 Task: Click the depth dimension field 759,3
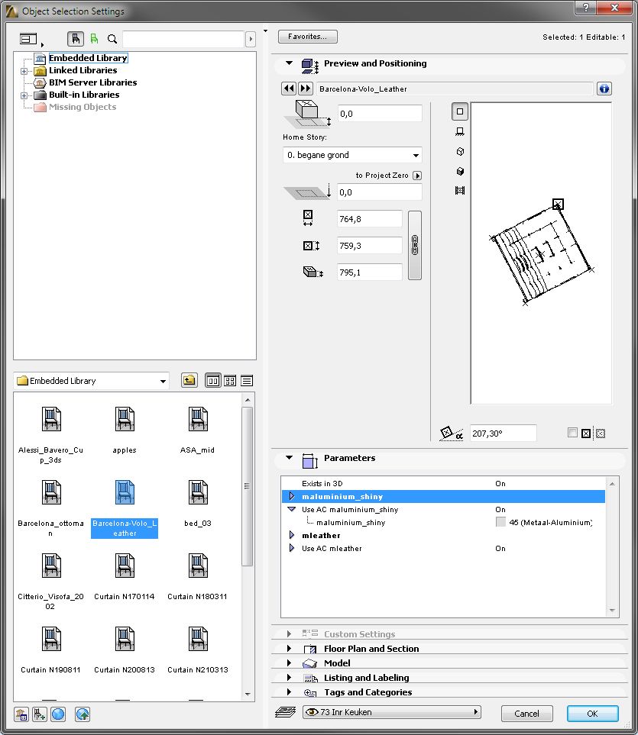pyautogui.click(x=370, y=246)
